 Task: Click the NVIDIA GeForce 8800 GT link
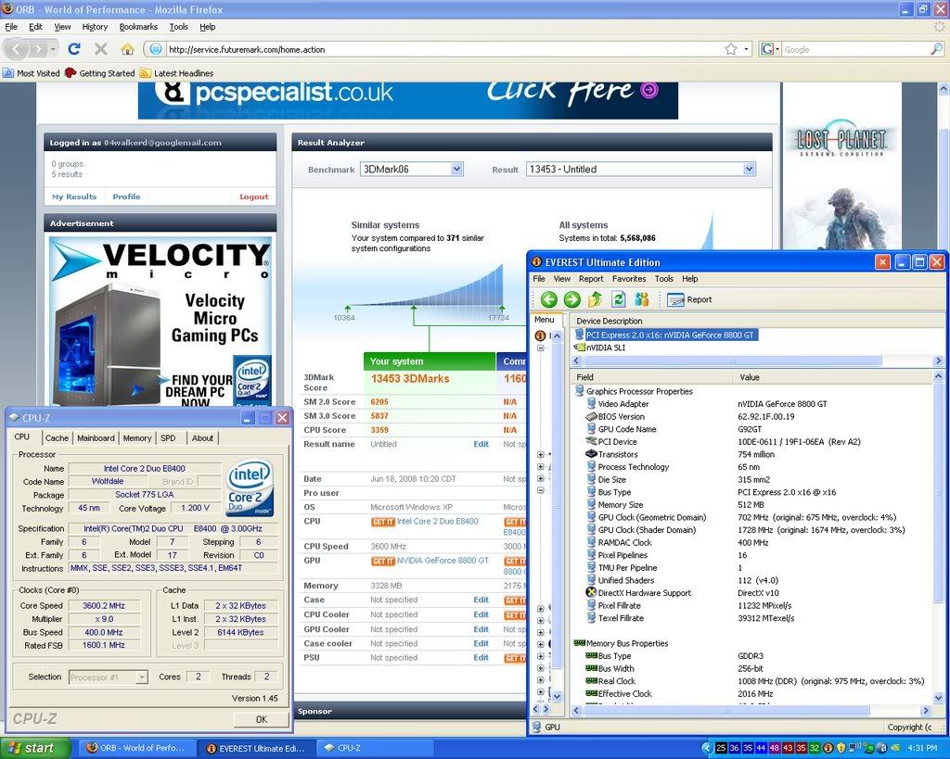[x=443, y=561]
